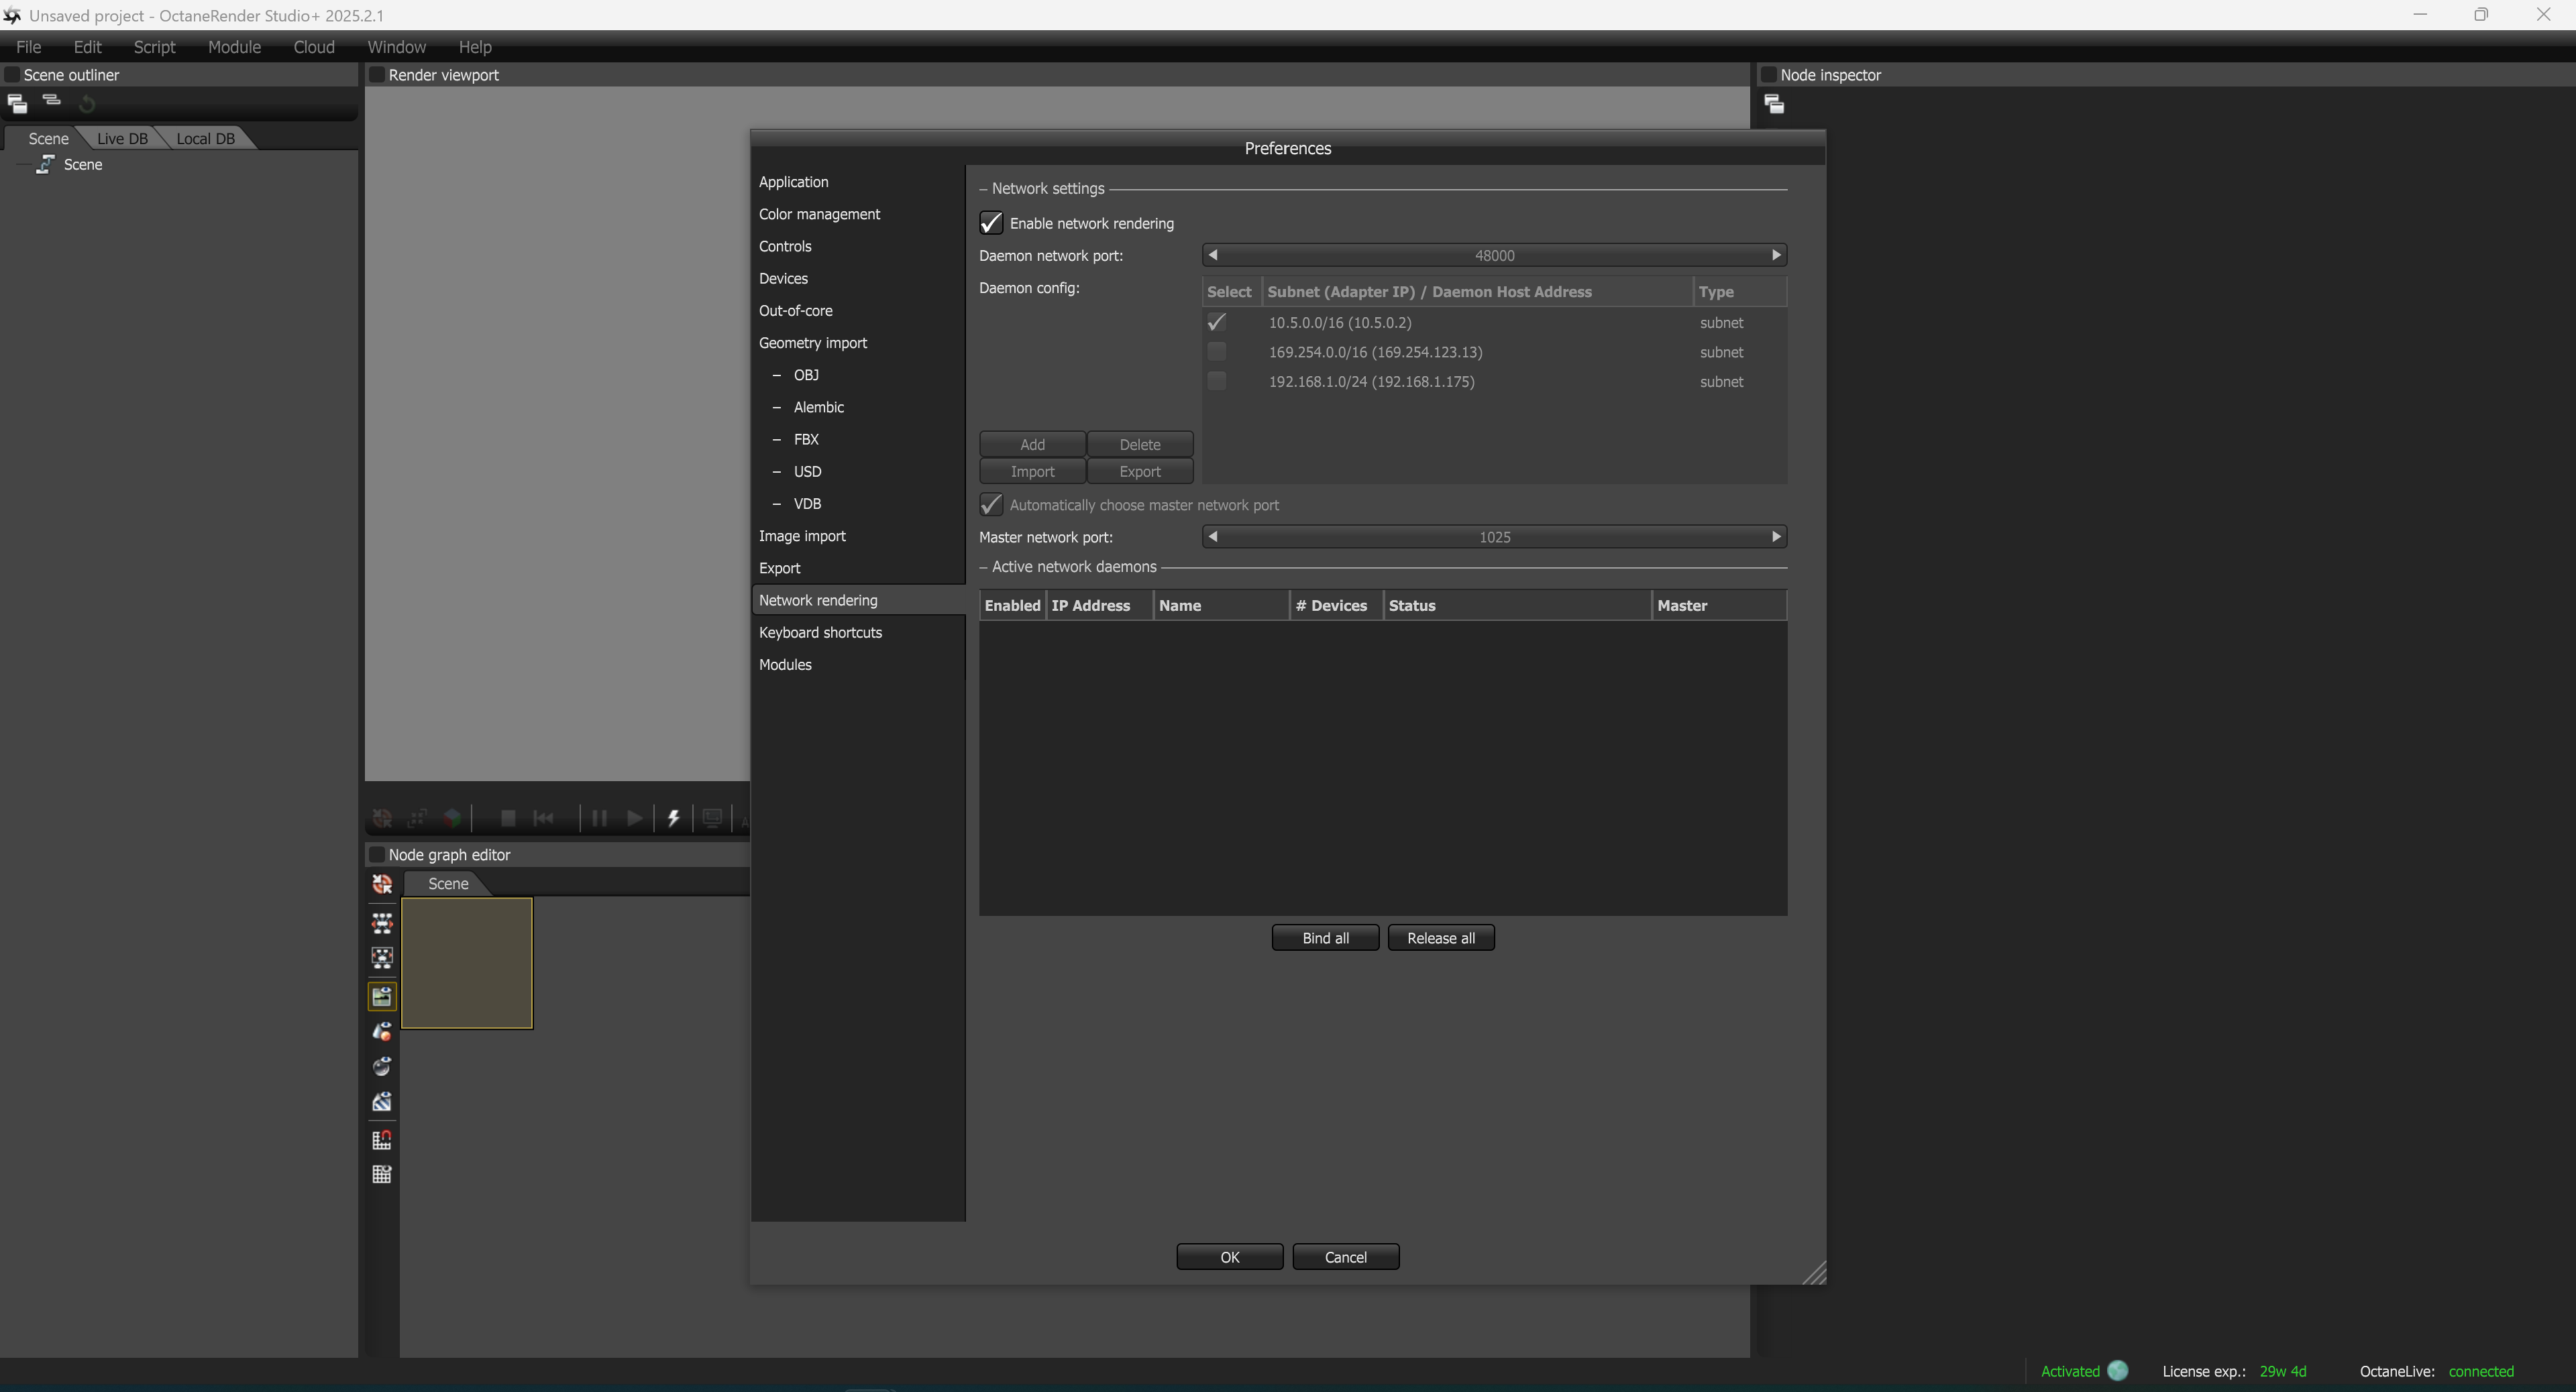Click the Node inspector panel stack icon

[x=1774, y=104]
